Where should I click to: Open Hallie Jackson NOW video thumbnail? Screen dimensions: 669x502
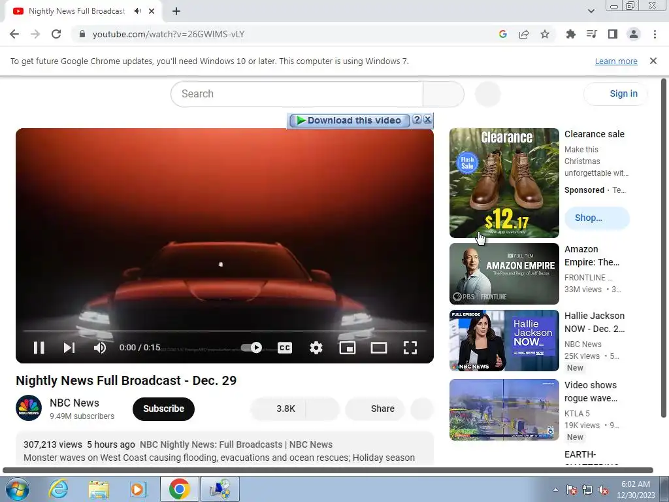[504, 340]
